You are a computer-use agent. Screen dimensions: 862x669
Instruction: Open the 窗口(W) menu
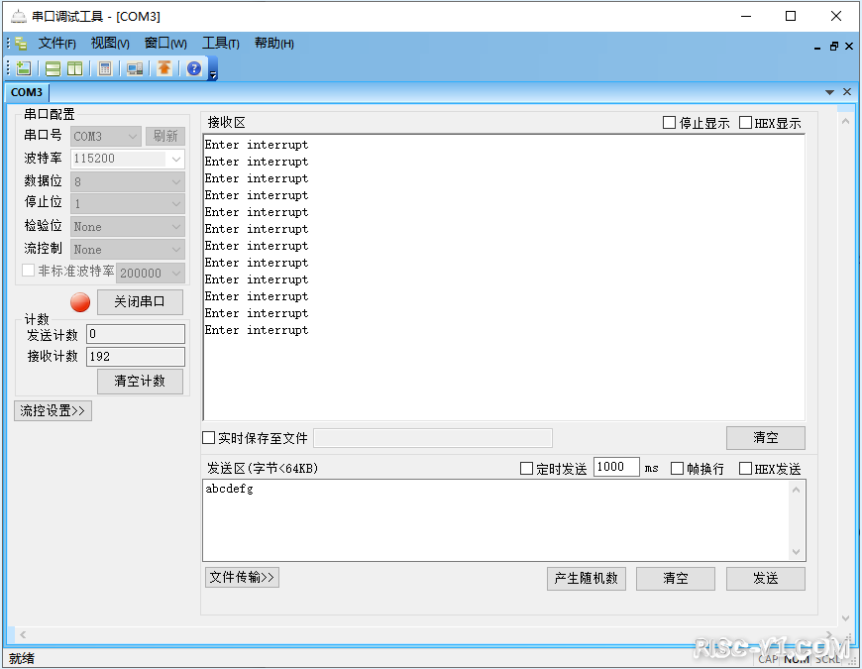pos(165,44)
